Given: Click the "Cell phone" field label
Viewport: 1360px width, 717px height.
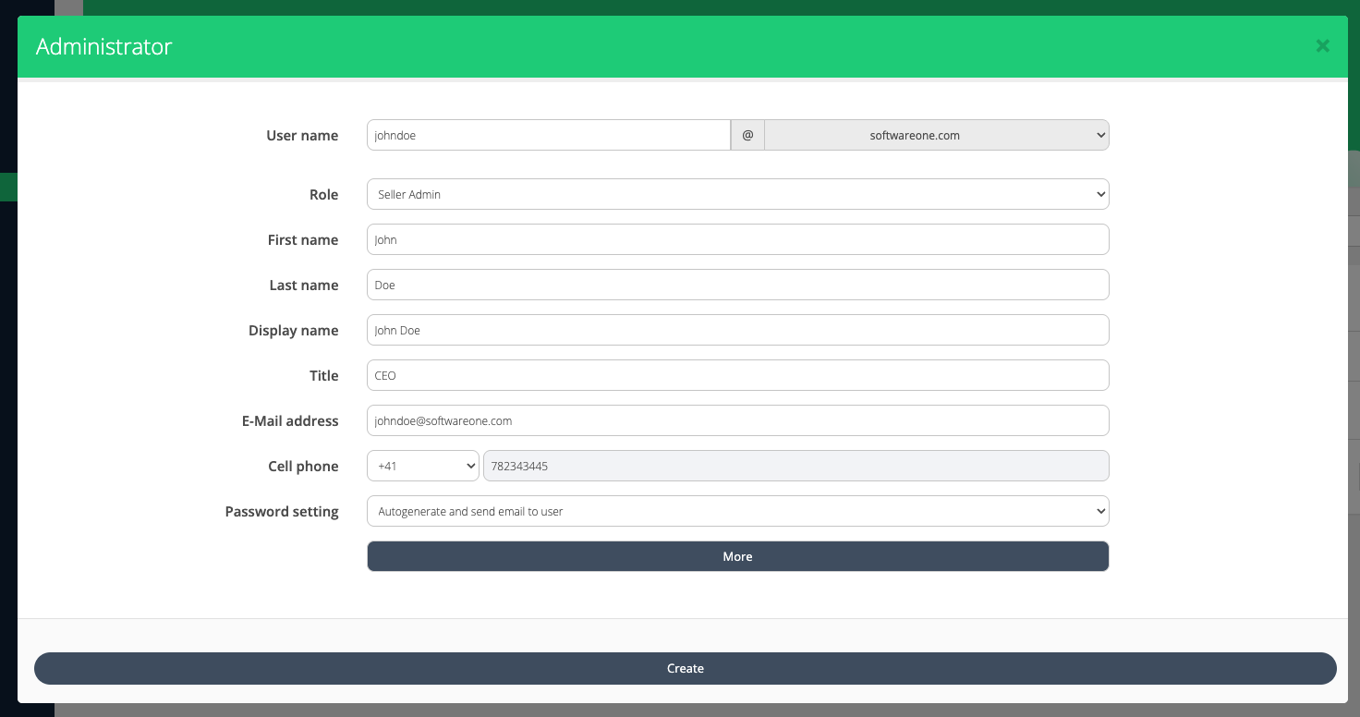Looking at the screenshot, I should click(x=303, y=467).
